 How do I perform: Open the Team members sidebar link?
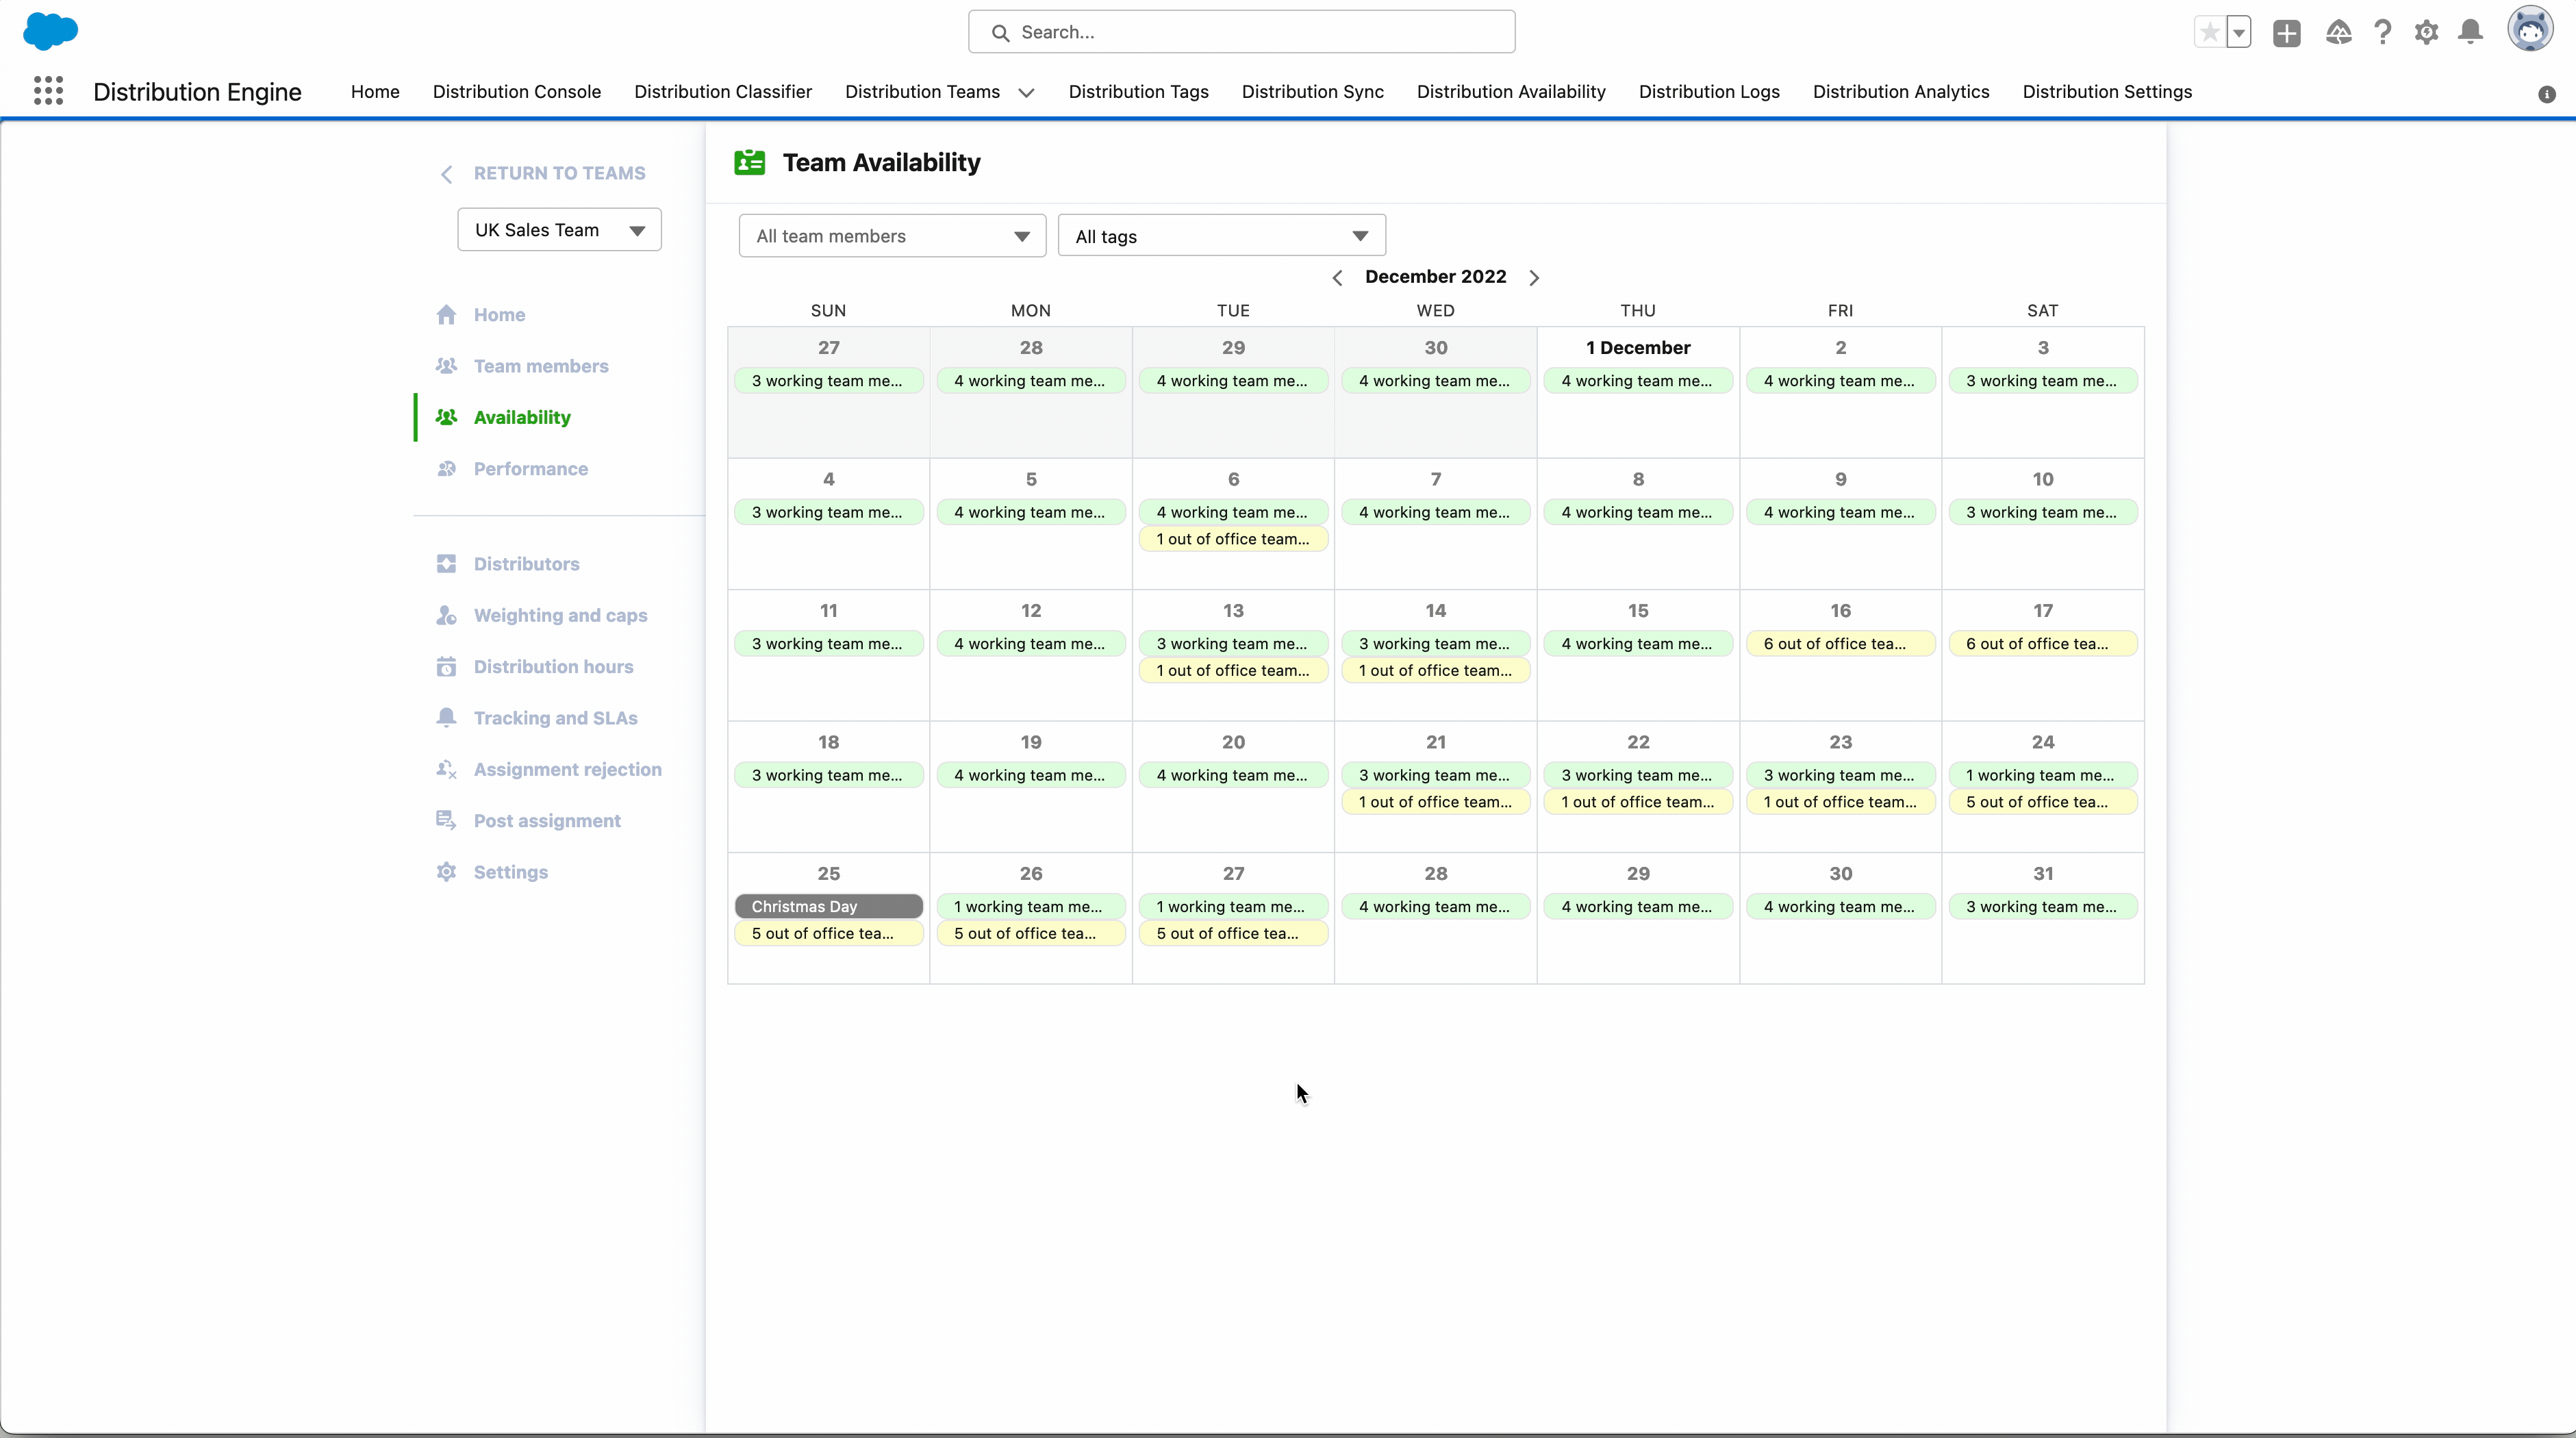click(541, 366)
